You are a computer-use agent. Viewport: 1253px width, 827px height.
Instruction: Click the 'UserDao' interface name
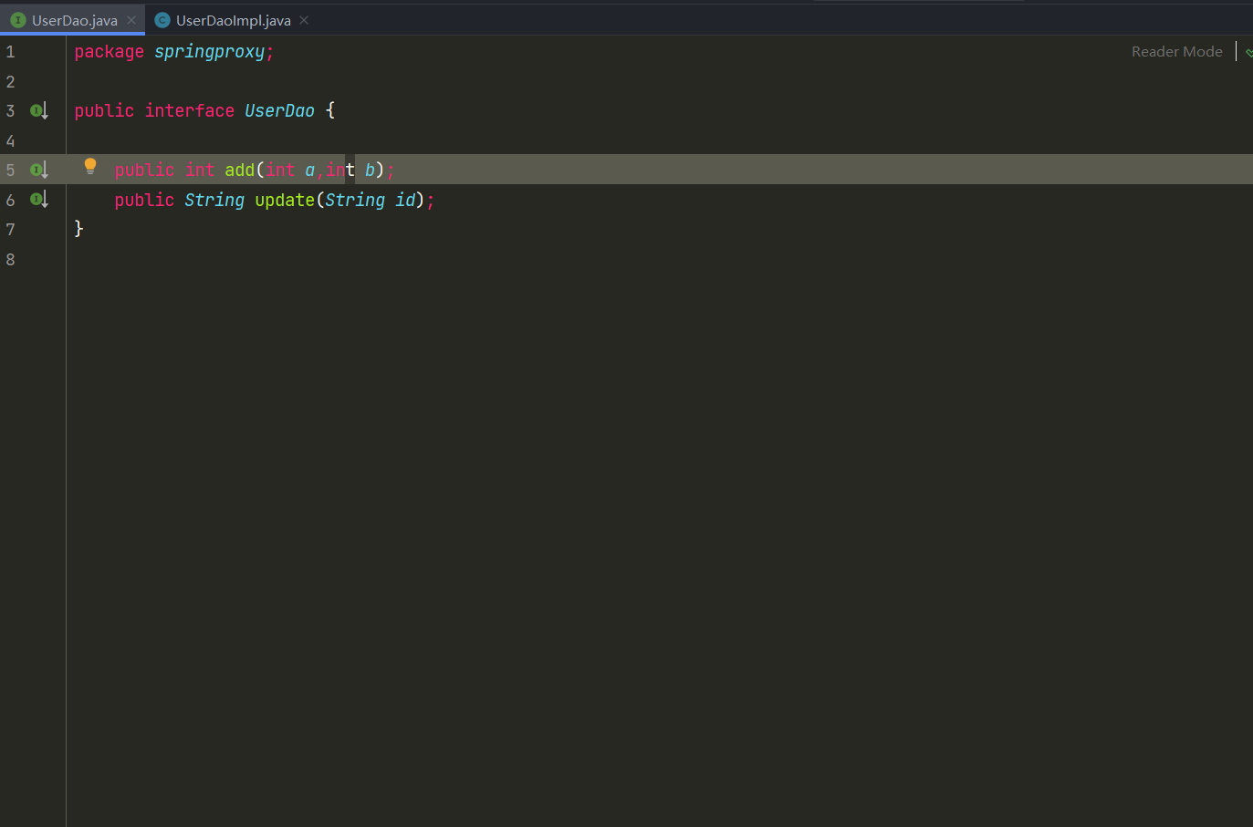(279, 110)
